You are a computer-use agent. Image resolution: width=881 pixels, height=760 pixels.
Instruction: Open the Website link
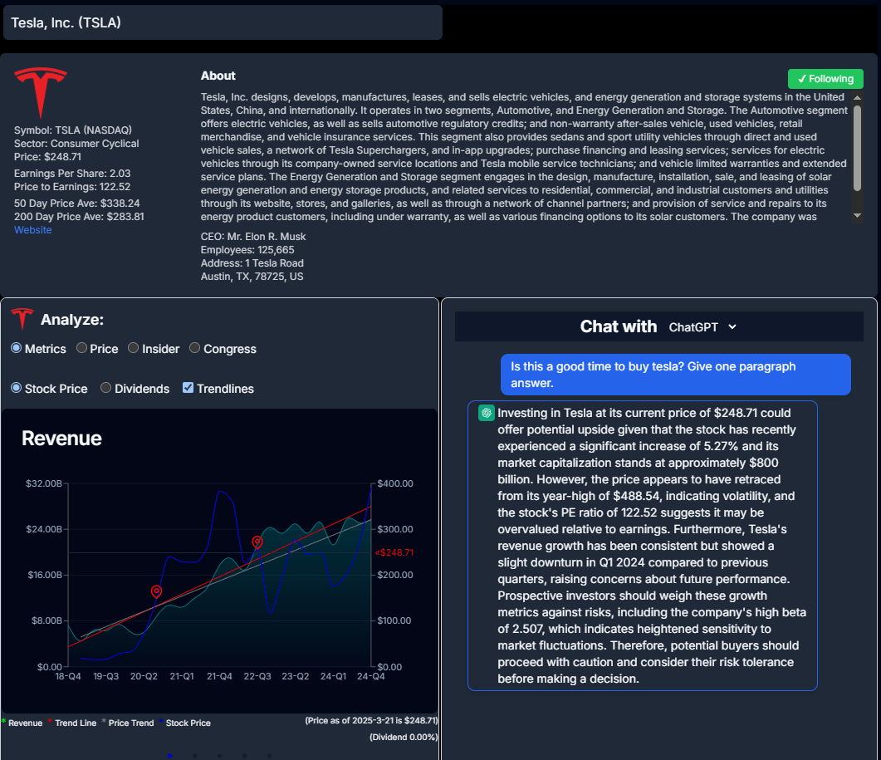tap(32, 230)
